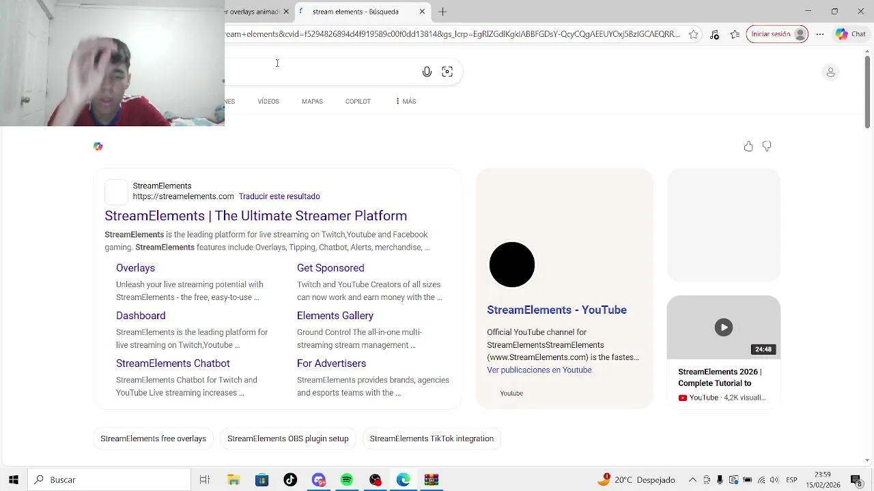Play the 24:48 video thumbnail
Image resolution: width=874 pixels, height=491 pixels.
tap(724, 327)
